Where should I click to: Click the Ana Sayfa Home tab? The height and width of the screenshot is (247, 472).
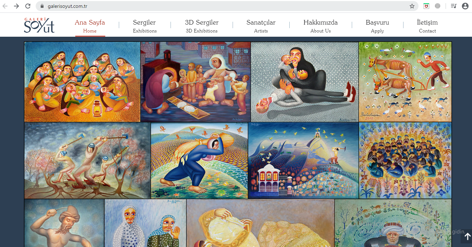click(x=90, y=26)
